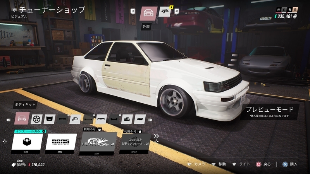Click the double chevron for more kits
The height and width of the screenshot is (174, 310).
point(157,136)
